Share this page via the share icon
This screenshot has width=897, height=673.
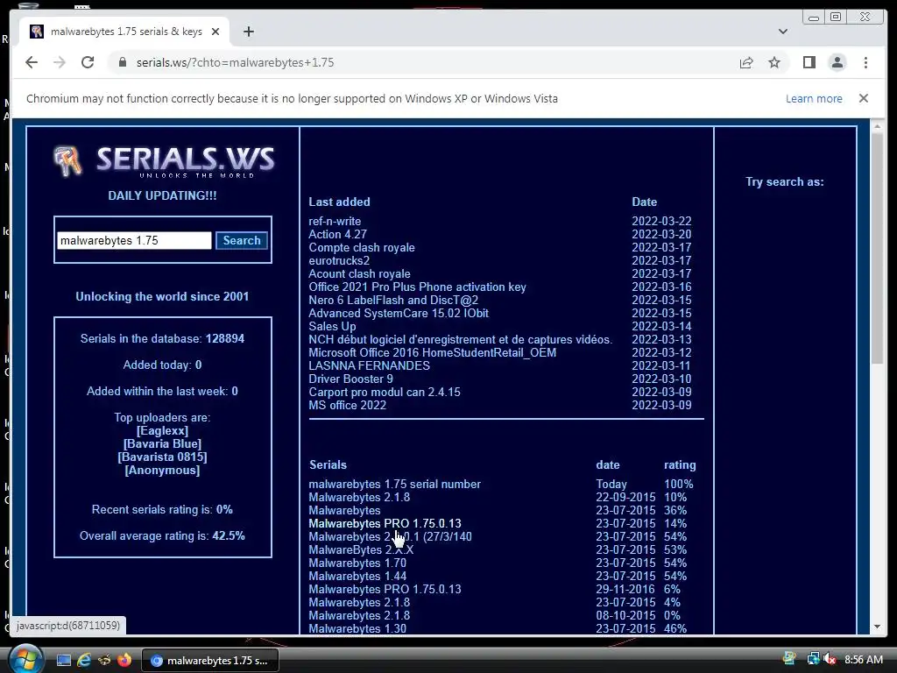click(x=746, y=62)
